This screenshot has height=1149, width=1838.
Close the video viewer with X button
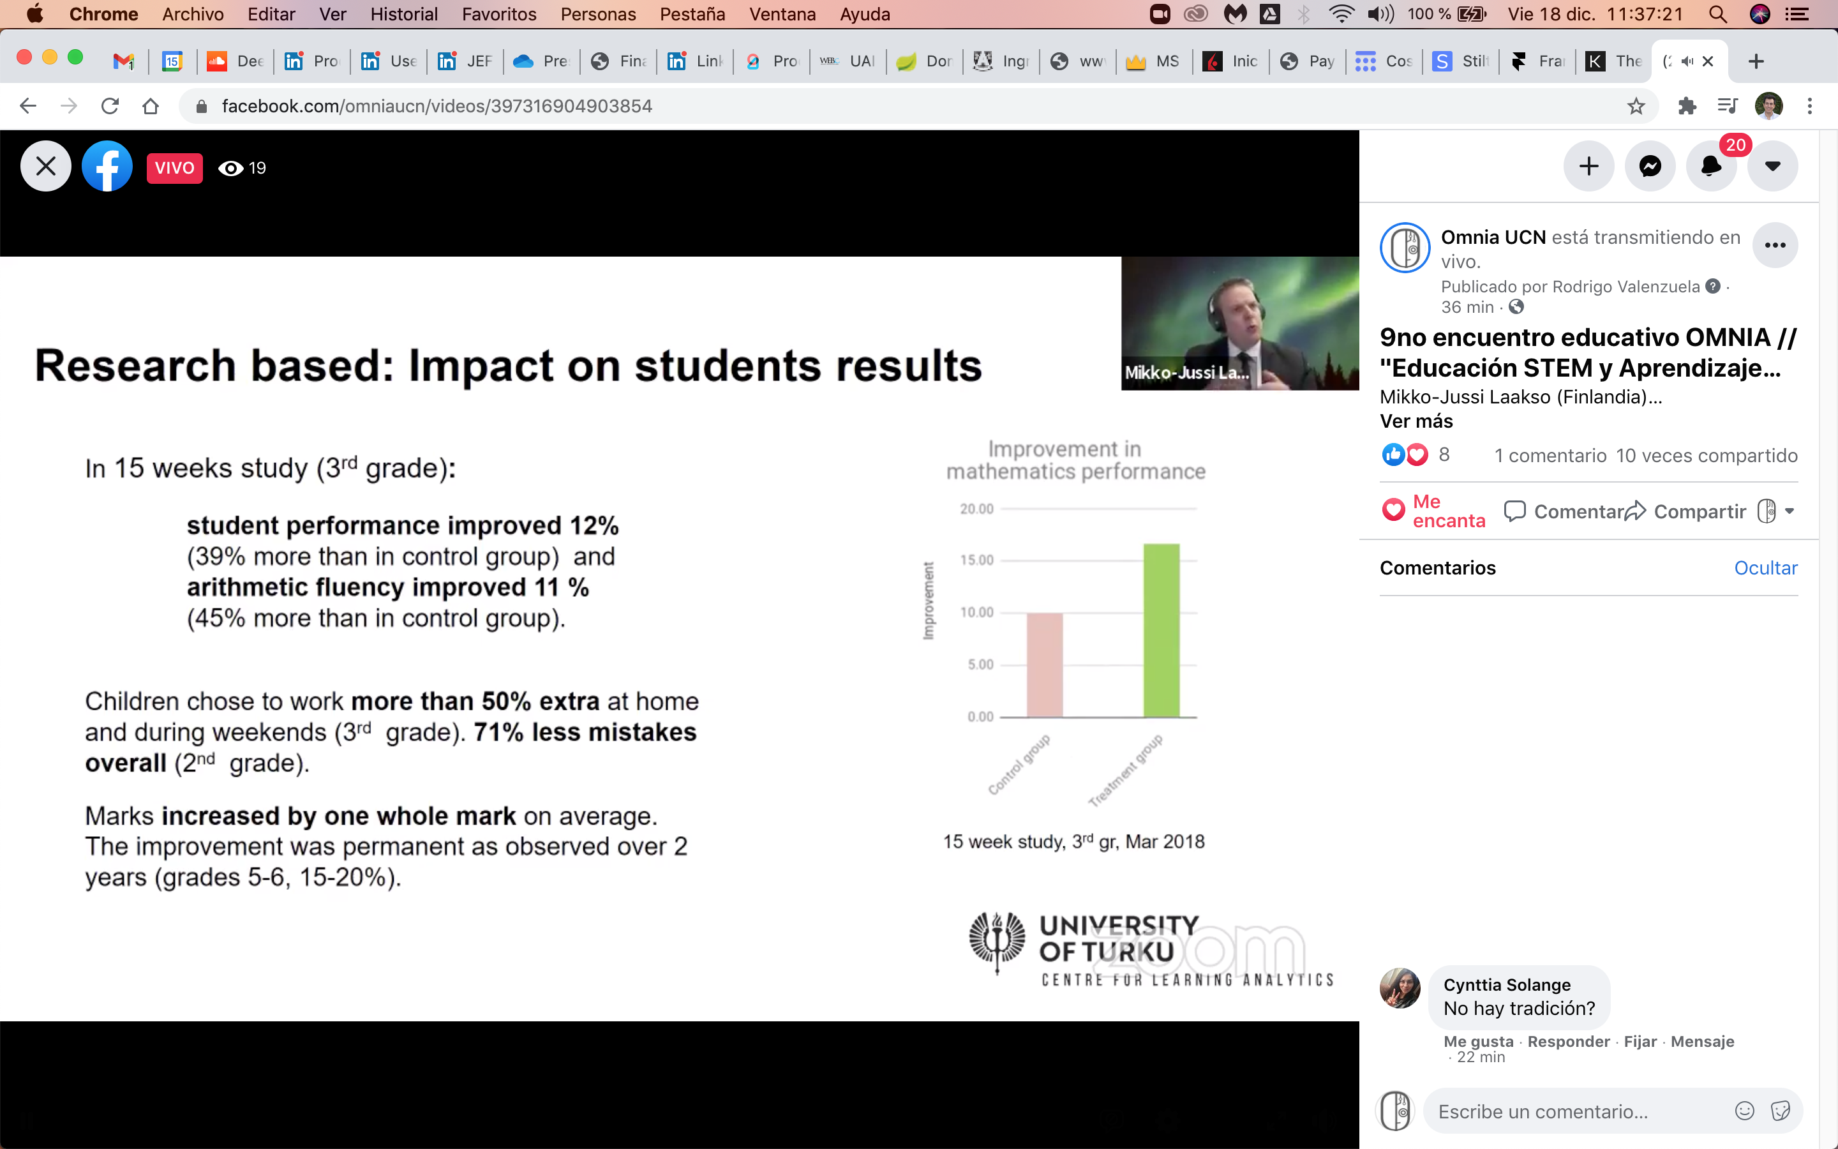(x=45, y=167)
